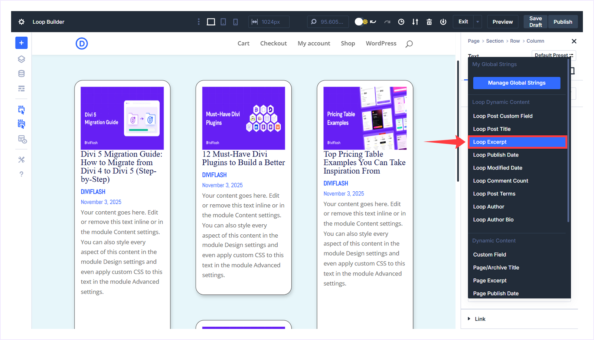Open the history clock icon
Viewport: 594px width, 340px height.
coord(401,22)
